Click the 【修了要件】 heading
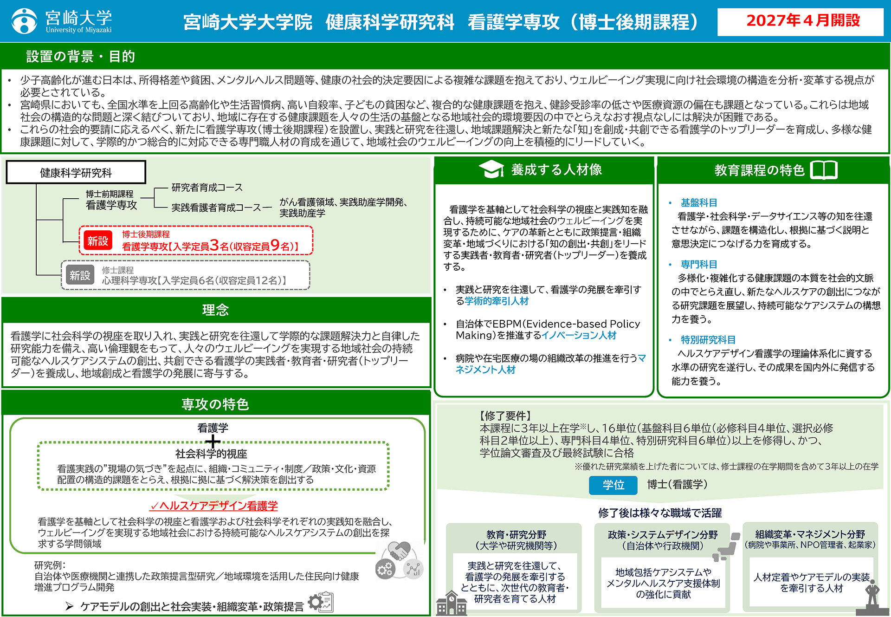891x617 pixels. tap(506, 416)
